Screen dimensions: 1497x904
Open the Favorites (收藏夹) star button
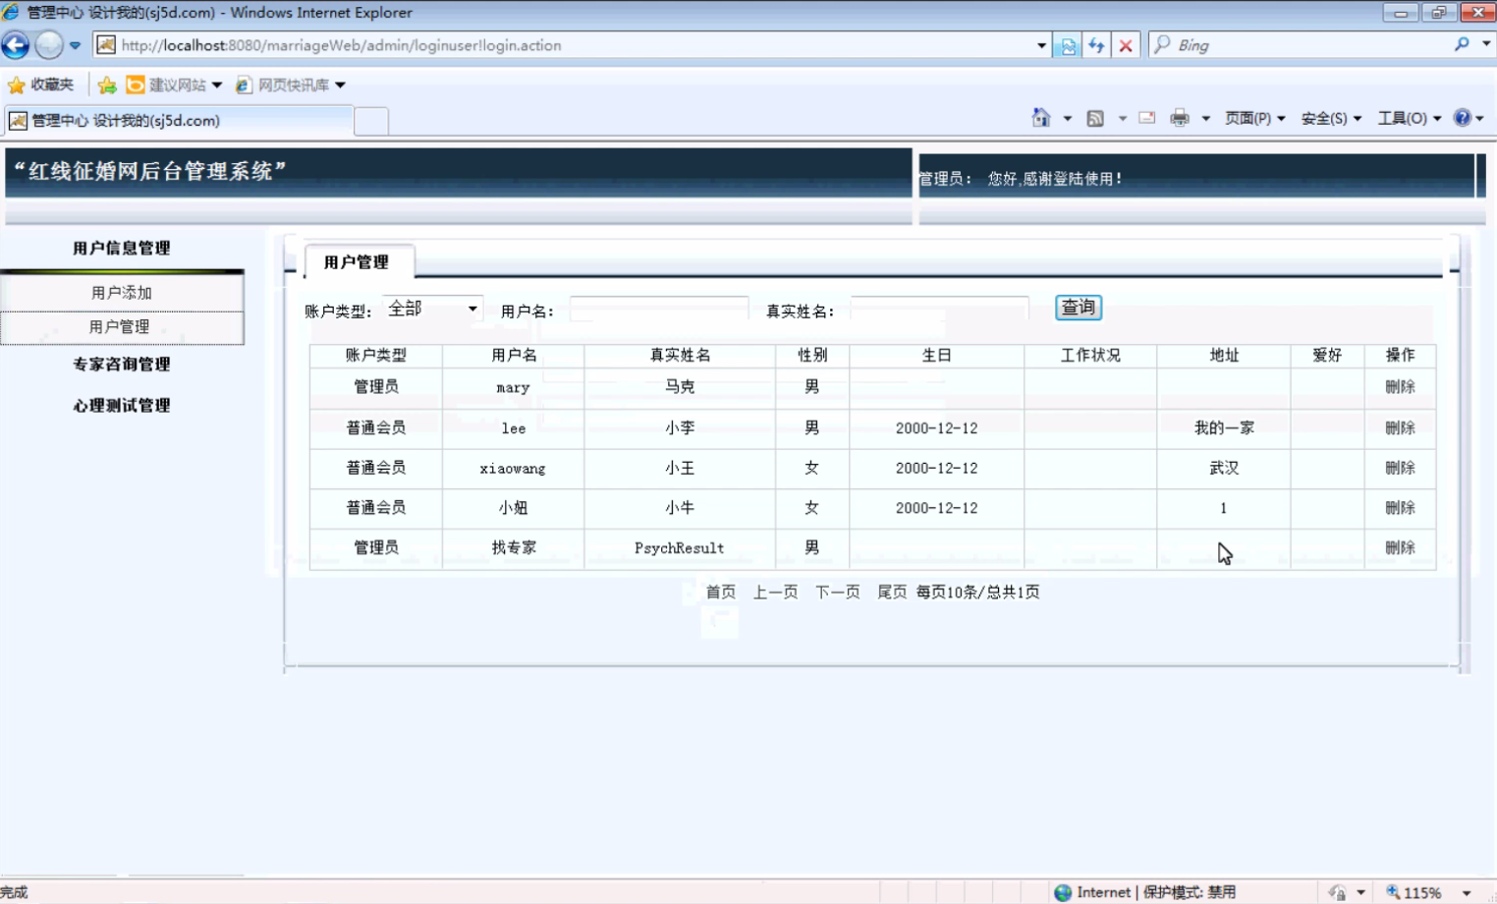click(x=41, y=85)
